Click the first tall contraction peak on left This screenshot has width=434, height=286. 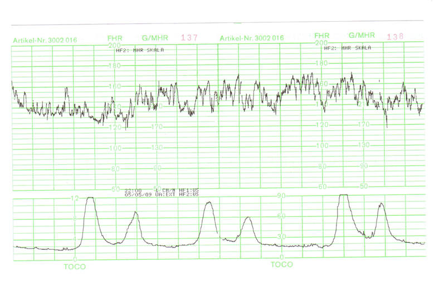(90, 199)
